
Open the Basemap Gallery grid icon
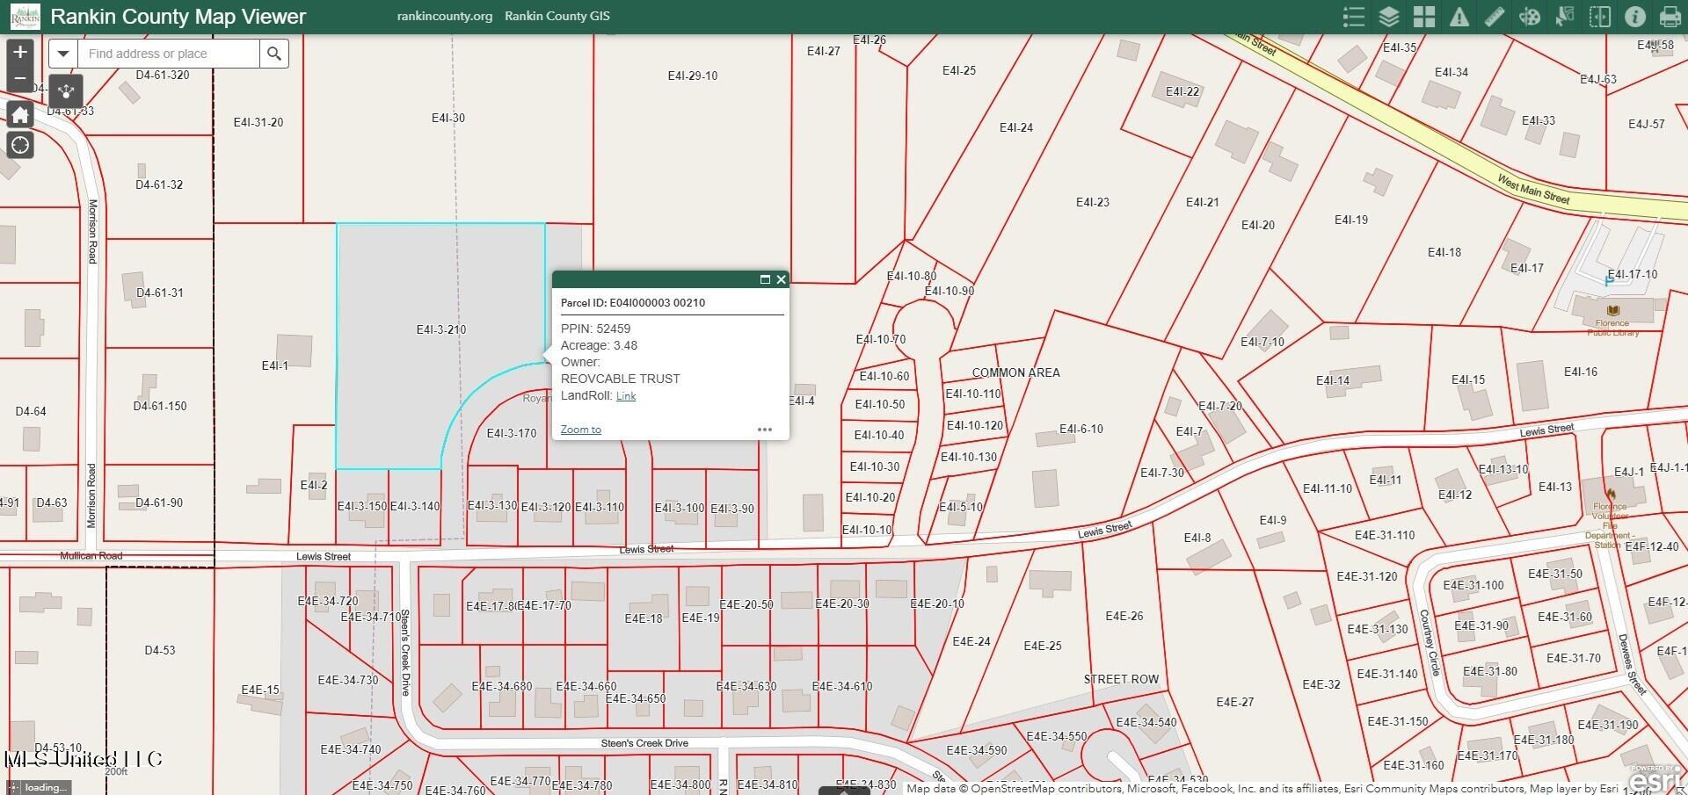point(1424,17)
